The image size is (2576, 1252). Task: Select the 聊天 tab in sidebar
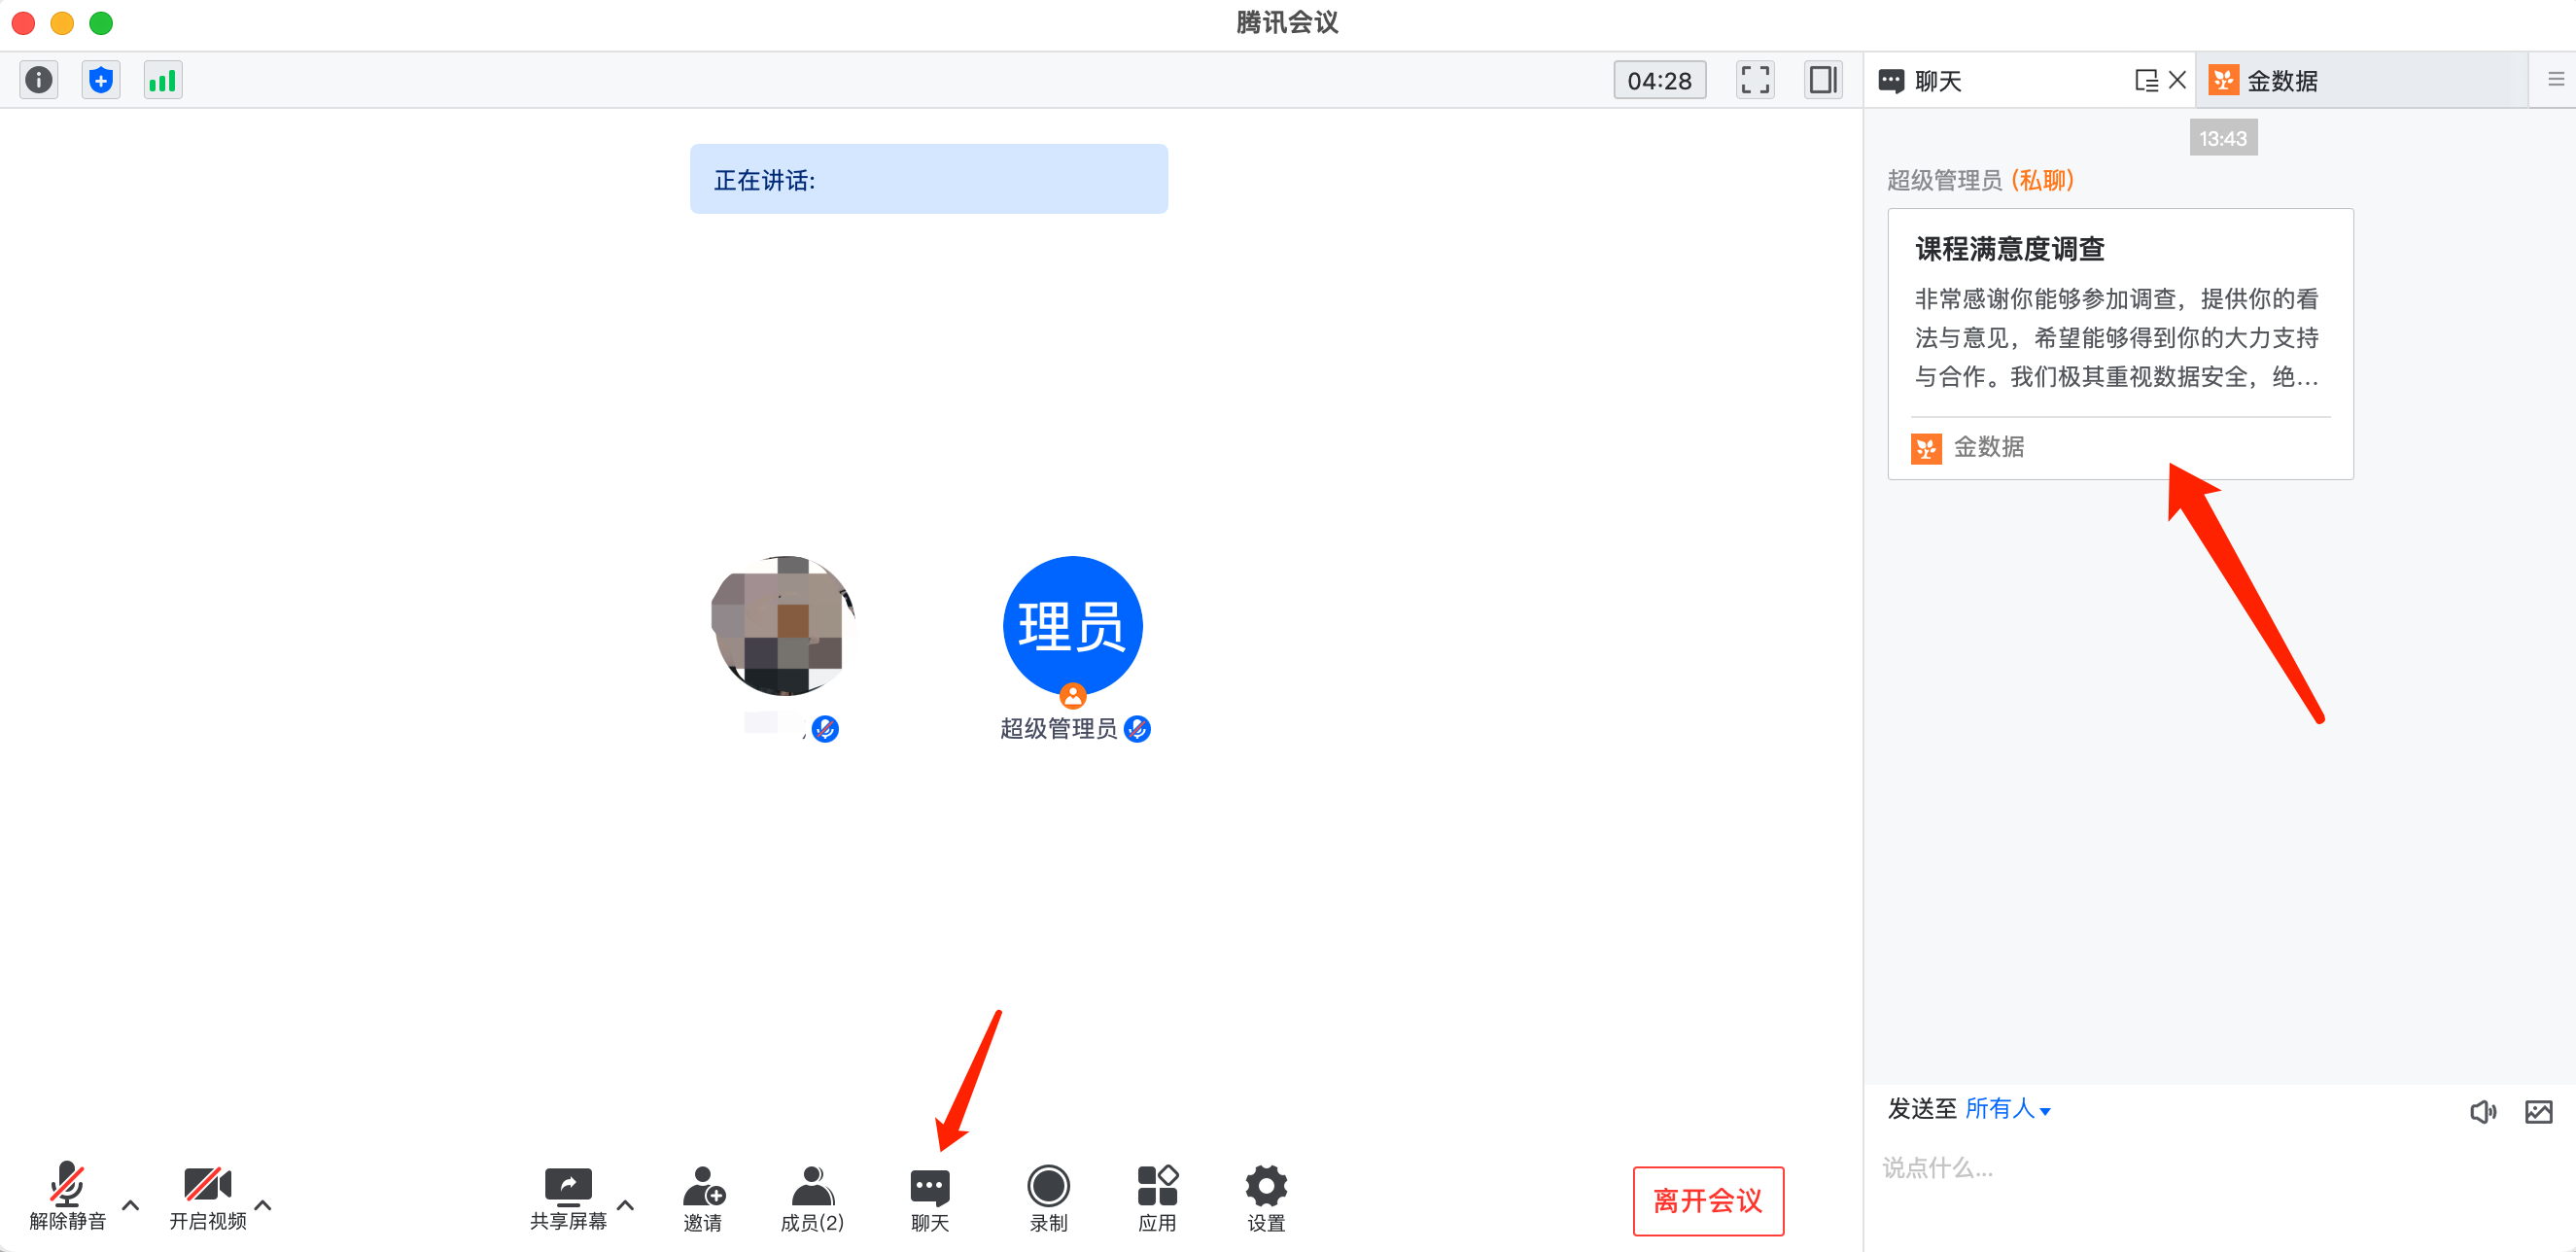coord(1937,81)
